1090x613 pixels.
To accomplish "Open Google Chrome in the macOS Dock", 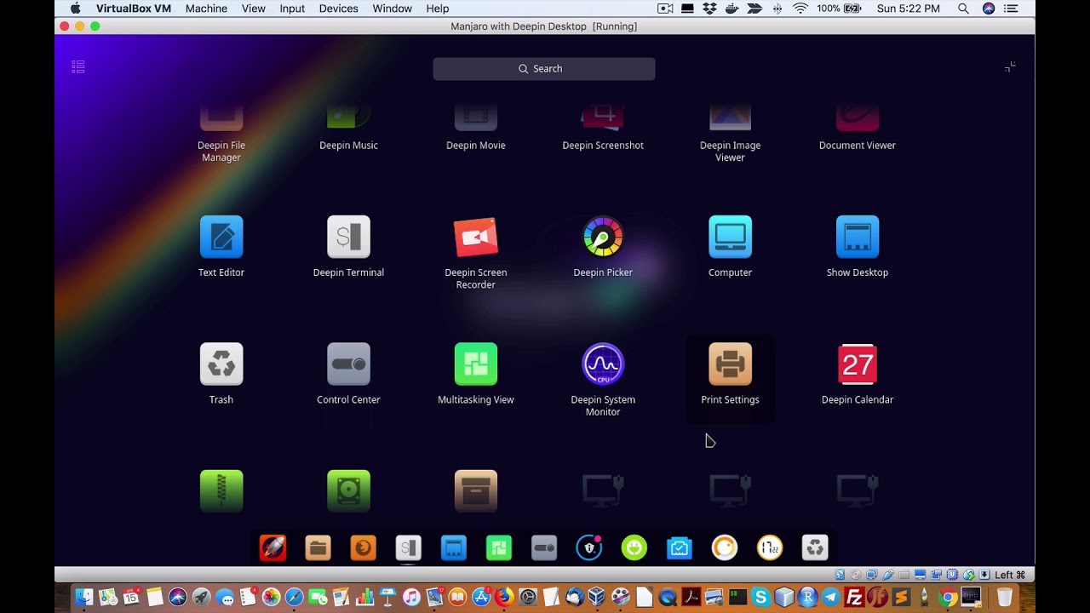I will [x=948, y=597].
